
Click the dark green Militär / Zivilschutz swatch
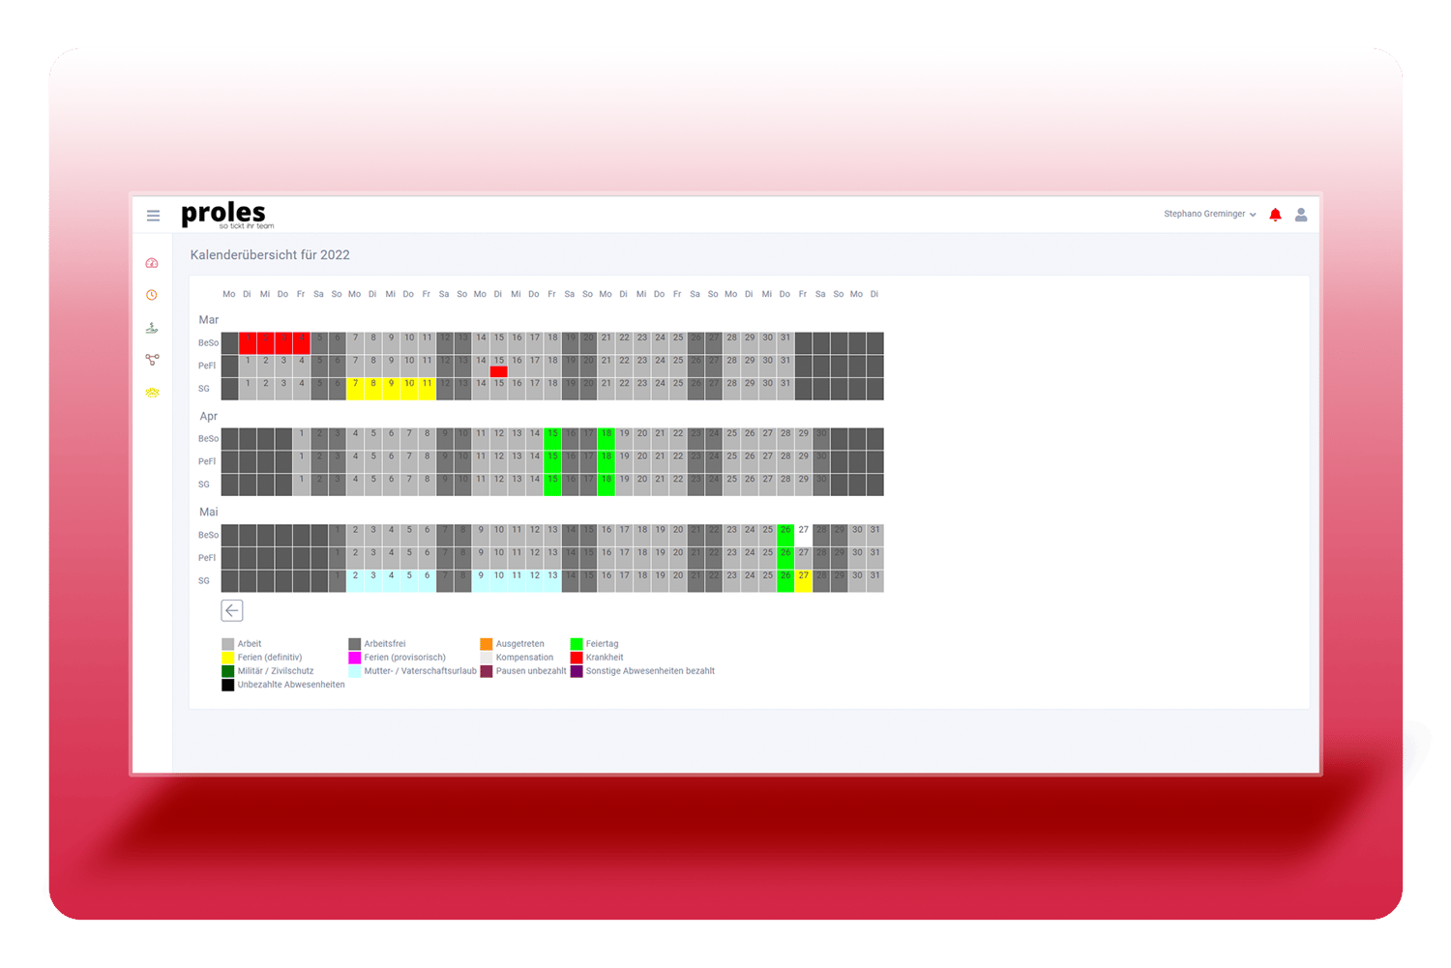coord(227,671)
